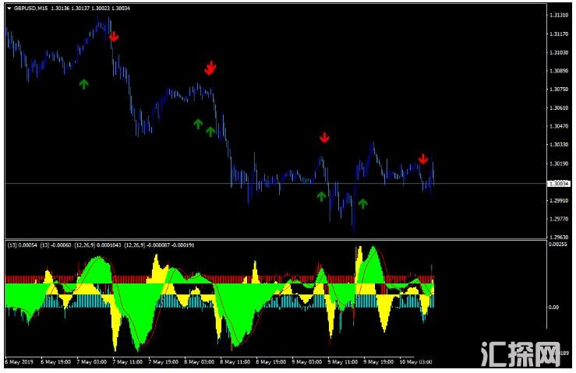Click the 9 May 11:00 time label

(x=343, y=362)
